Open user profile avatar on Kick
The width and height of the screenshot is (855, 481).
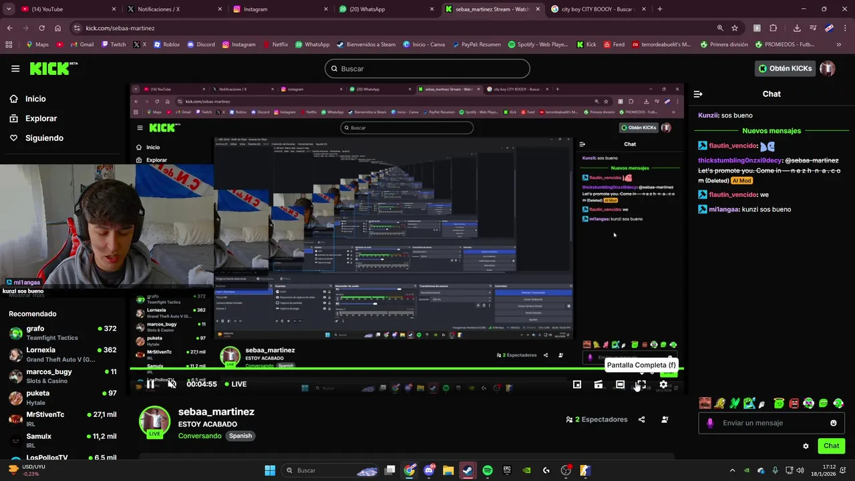coord(828,68)
